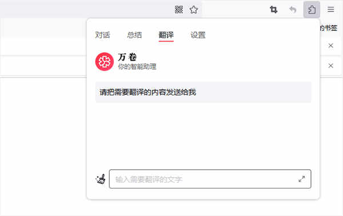Select the 翻译 tab
This screenshot has height=216, width=343.
(x=166, y=35)
